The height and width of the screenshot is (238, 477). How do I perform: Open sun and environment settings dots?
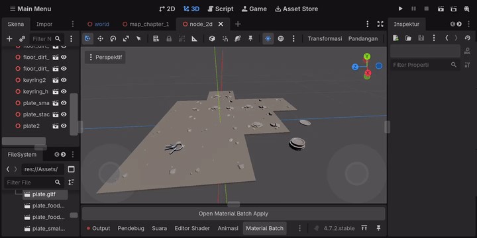tap(293, 38)
